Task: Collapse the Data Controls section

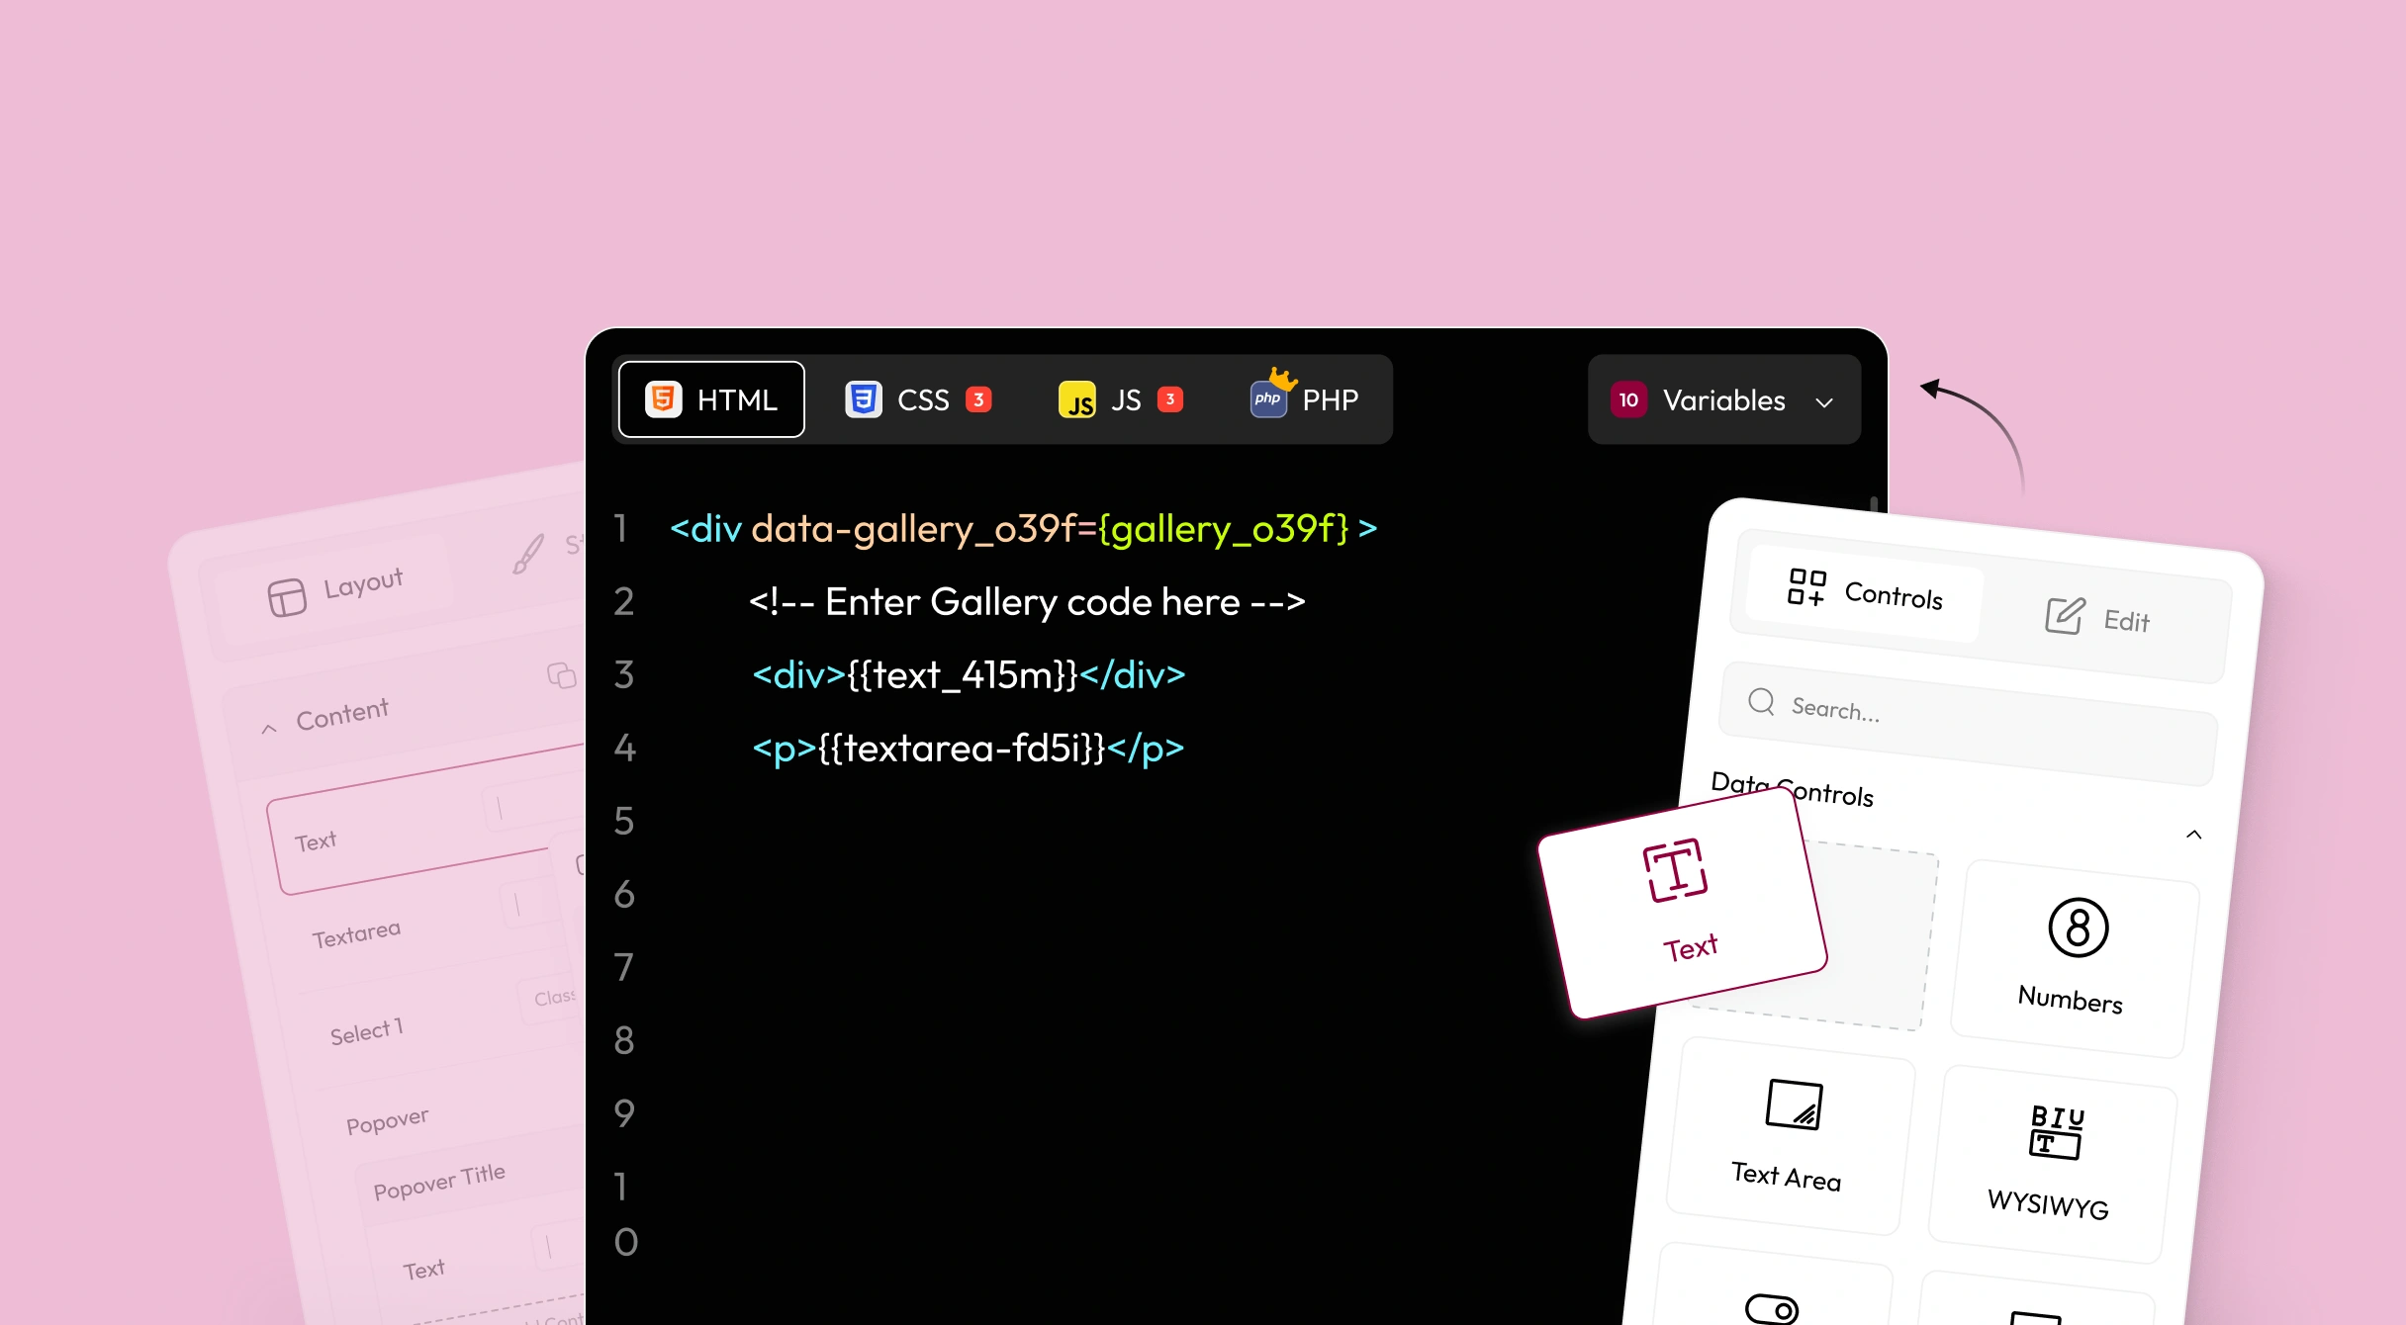Action: point(2194,836)
